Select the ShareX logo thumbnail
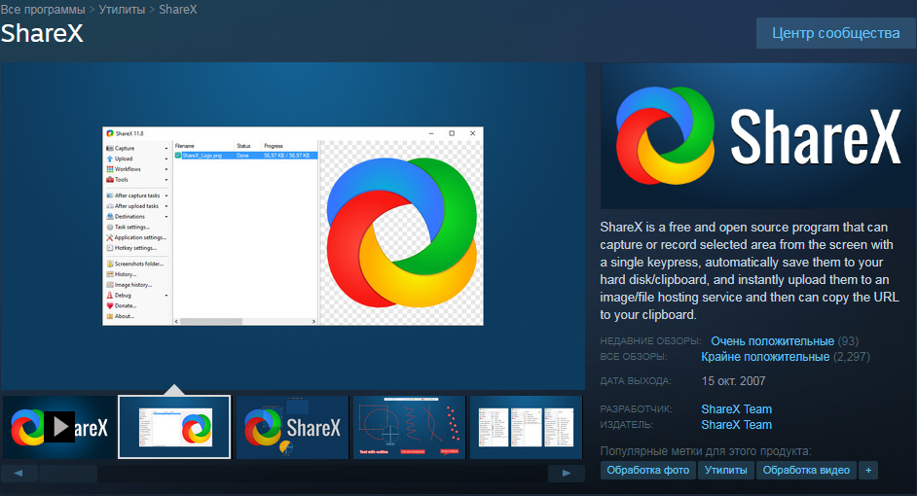The width and height of the screenshot is (917, 496). click(x=292, y=427)
